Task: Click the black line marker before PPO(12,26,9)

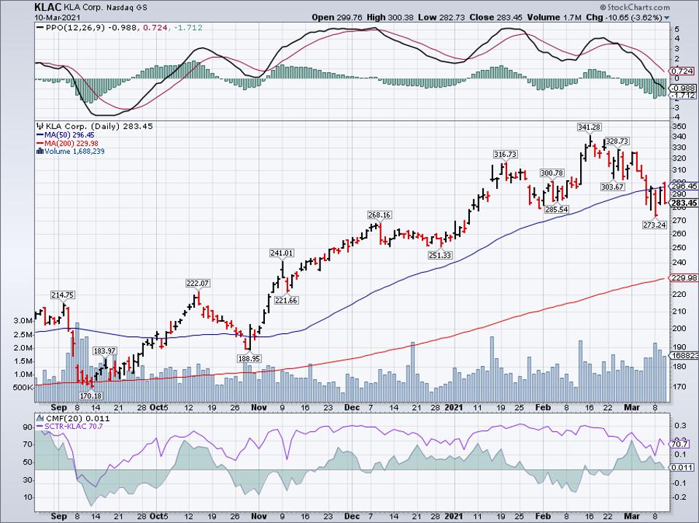Action: [x=40, y=28]
